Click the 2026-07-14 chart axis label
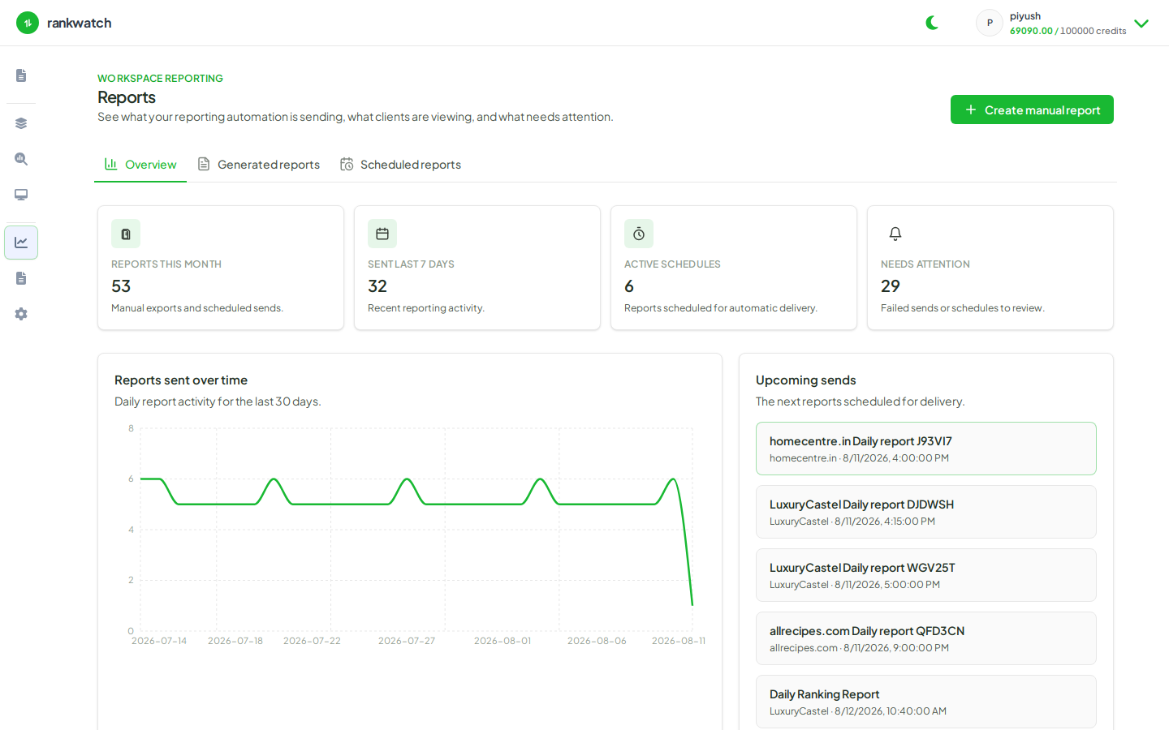Screen dimensions: 1169x730 [159, 641]
